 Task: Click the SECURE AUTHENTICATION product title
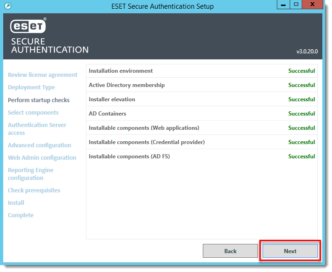click(50, 46)
